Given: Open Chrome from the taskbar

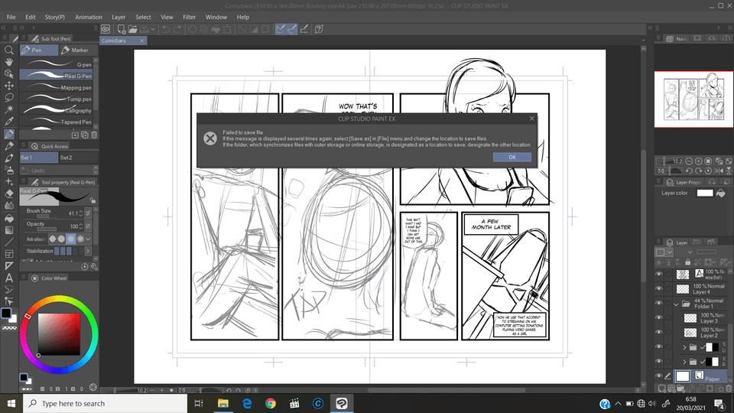Looking at the screenshot, I should 271,403.
